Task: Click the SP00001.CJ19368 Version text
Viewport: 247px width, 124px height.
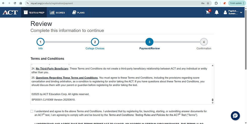Action: point(53,100)
